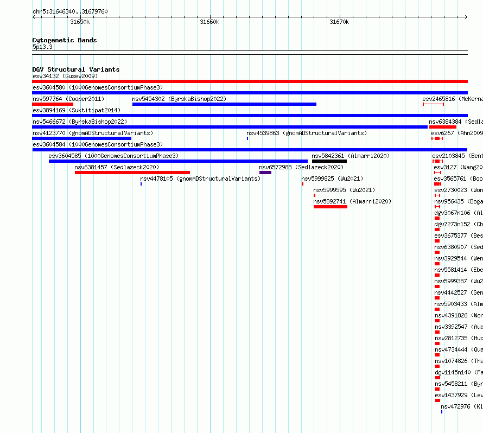Click esv6267 (Ahn2009) variant label

(x=457, y=133)
